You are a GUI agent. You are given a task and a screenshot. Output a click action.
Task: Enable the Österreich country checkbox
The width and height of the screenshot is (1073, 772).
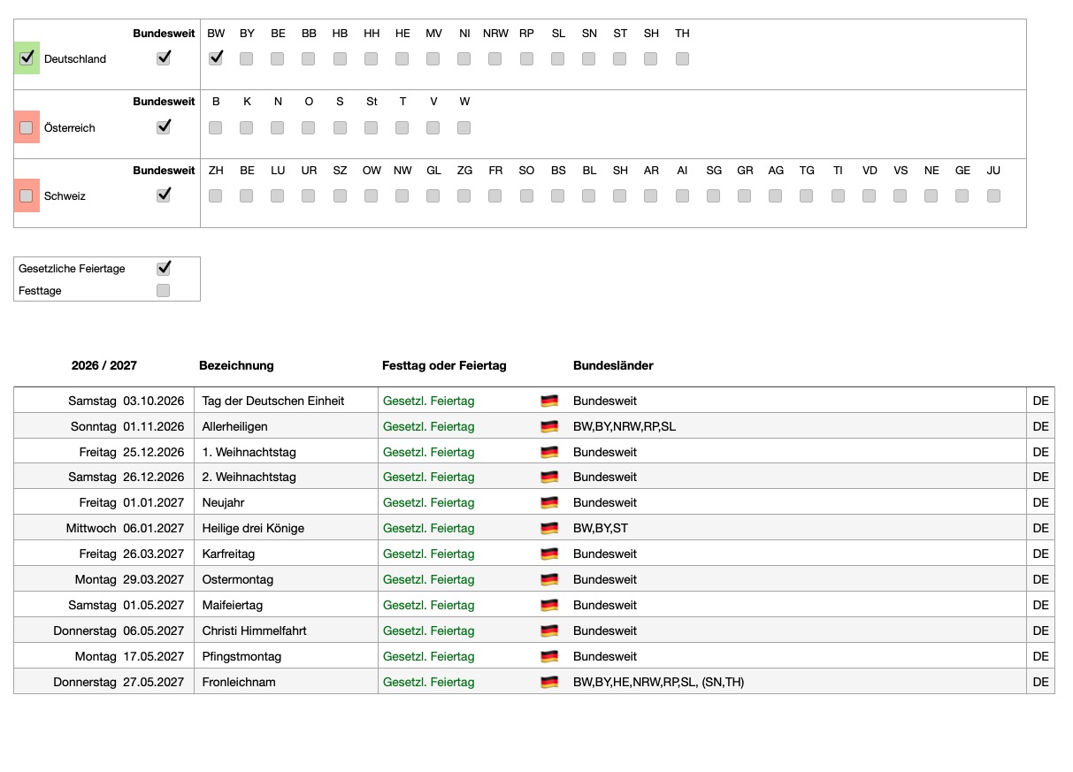pyautogui.click(x=27, y=127)
